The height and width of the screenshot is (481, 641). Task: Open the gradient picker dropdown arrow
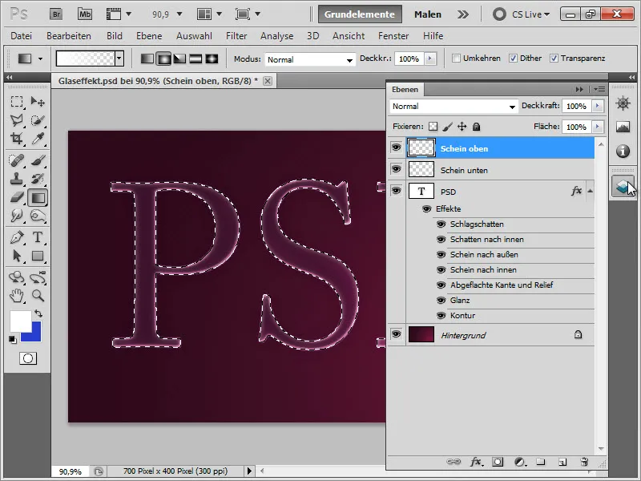coord(119,59)
